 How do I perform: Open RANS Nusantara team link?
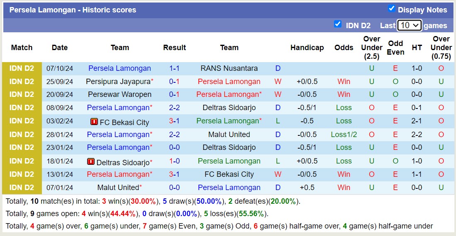(x=229, y=68)
